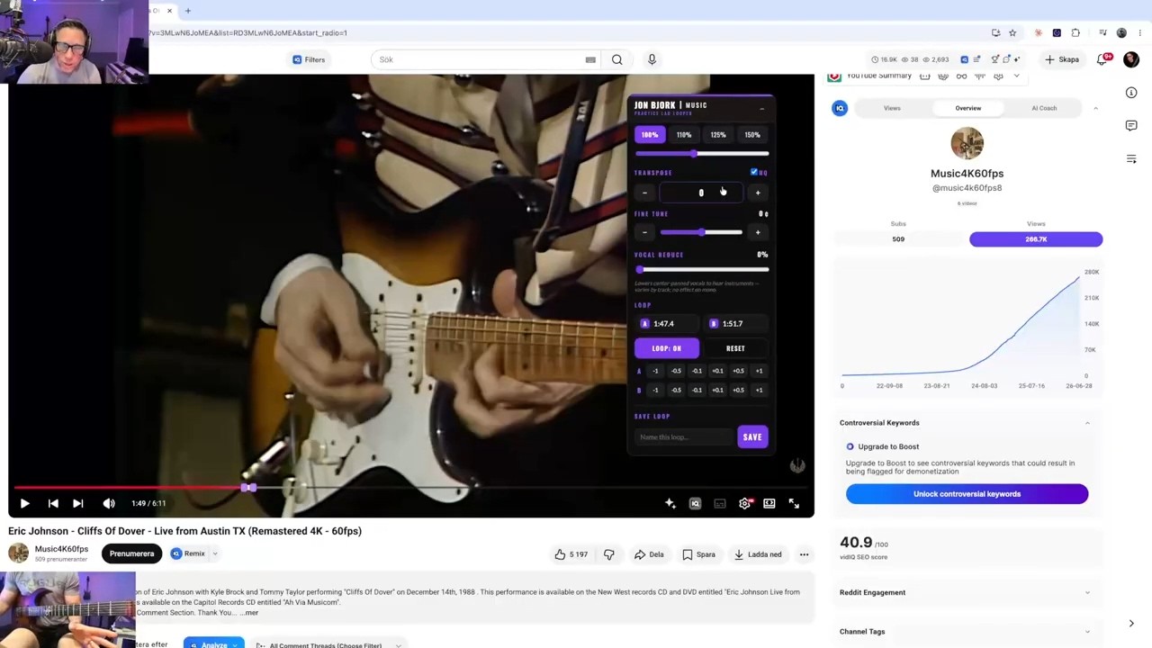Open the YouTube account avatar menu
The width and height of the screenshot is (1152, 648).
click(x=1131, y=59)
